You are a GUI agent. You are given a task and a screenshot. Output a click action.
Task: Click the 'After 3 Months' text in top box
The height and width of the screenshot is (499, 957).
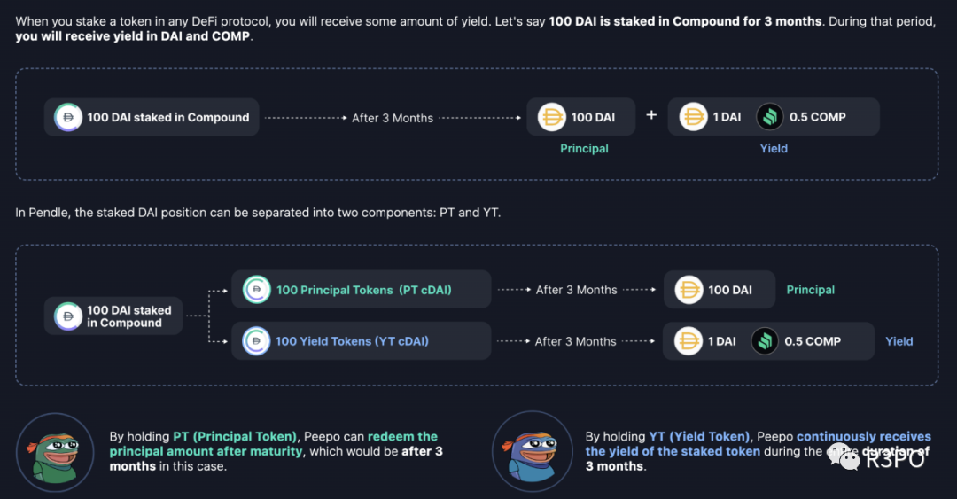click(393, 118)
